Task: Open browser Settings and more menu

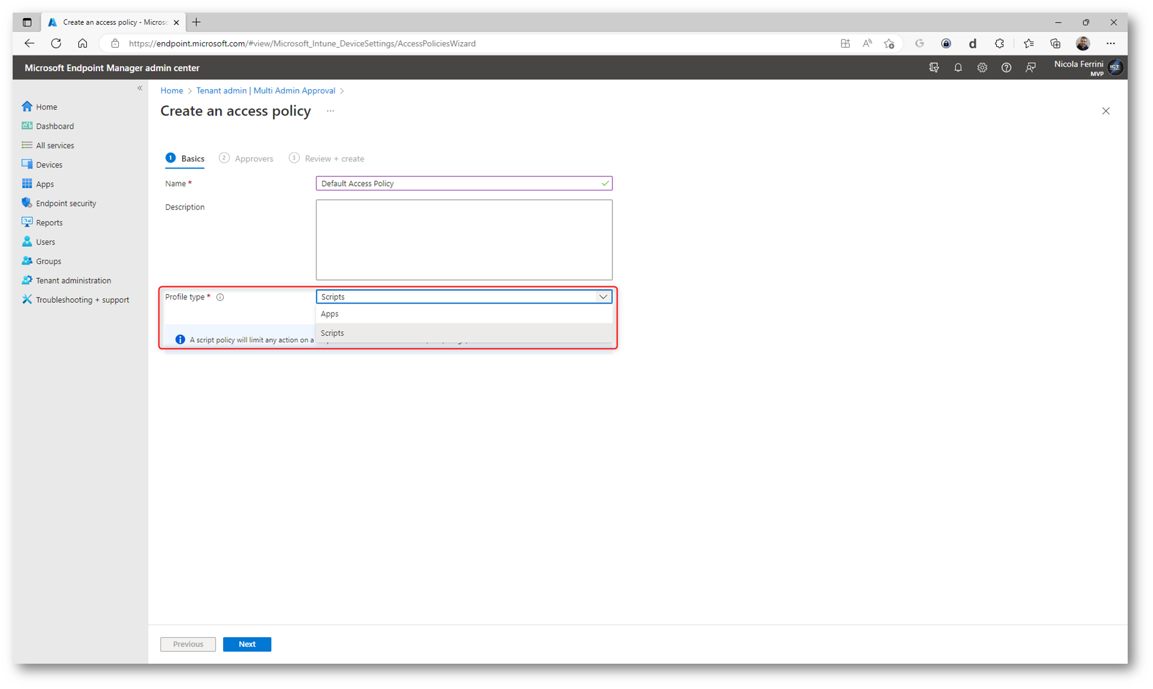Action: click(x=1111, y=43)
